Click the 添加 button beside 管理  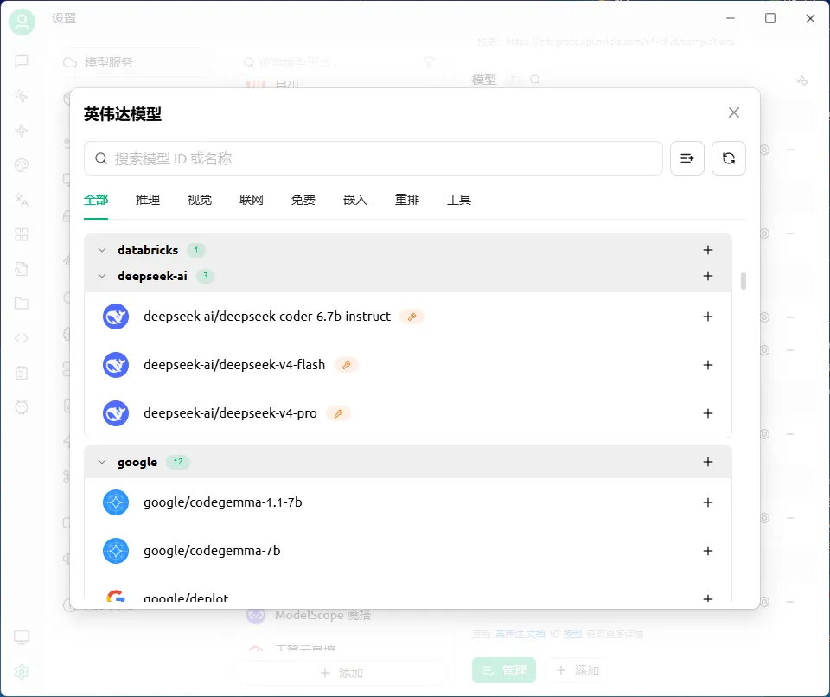(x=577, y=670)
